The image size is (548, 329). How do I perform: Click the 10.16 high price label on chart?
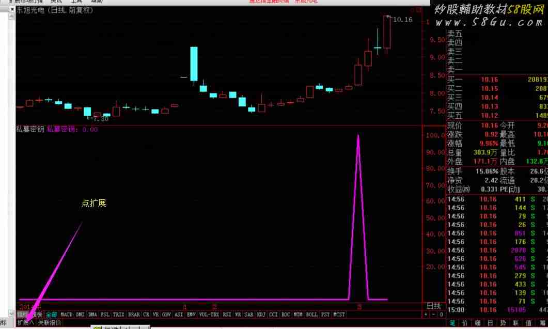(403, 20)
